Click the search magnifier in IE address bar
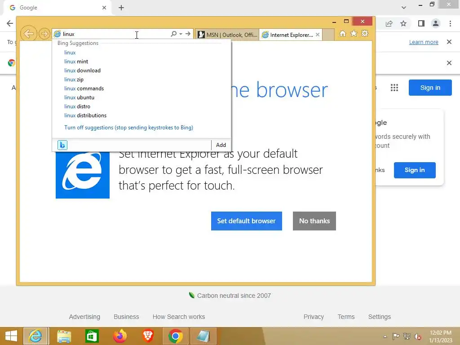Screen dimensions: 460x345 point(173,34)
